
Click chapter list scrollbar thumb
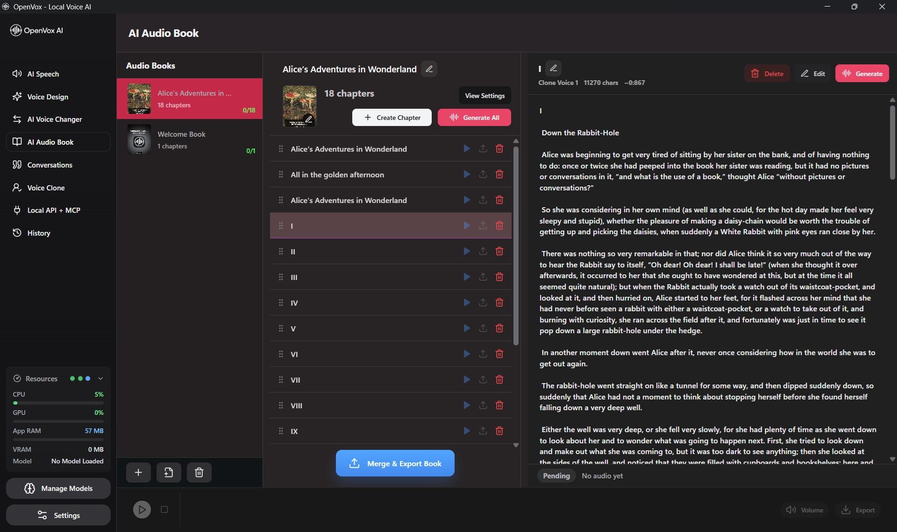[x=516, y=246]
